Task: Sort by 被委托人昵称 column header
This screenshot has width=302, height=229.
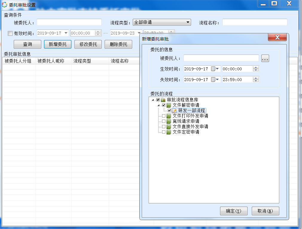Action: [x=54, y=61]
